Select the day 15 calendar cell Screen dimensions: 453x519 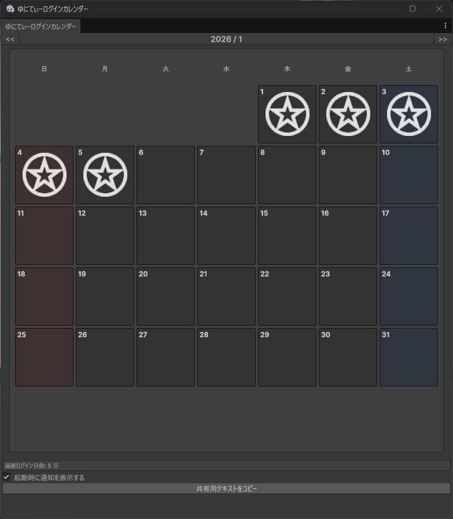pos(287,235)
